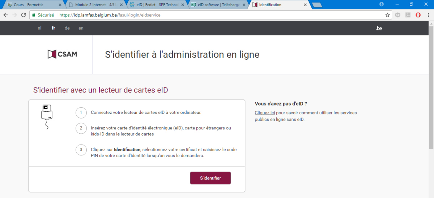Switch language to nl

(39, 28)
